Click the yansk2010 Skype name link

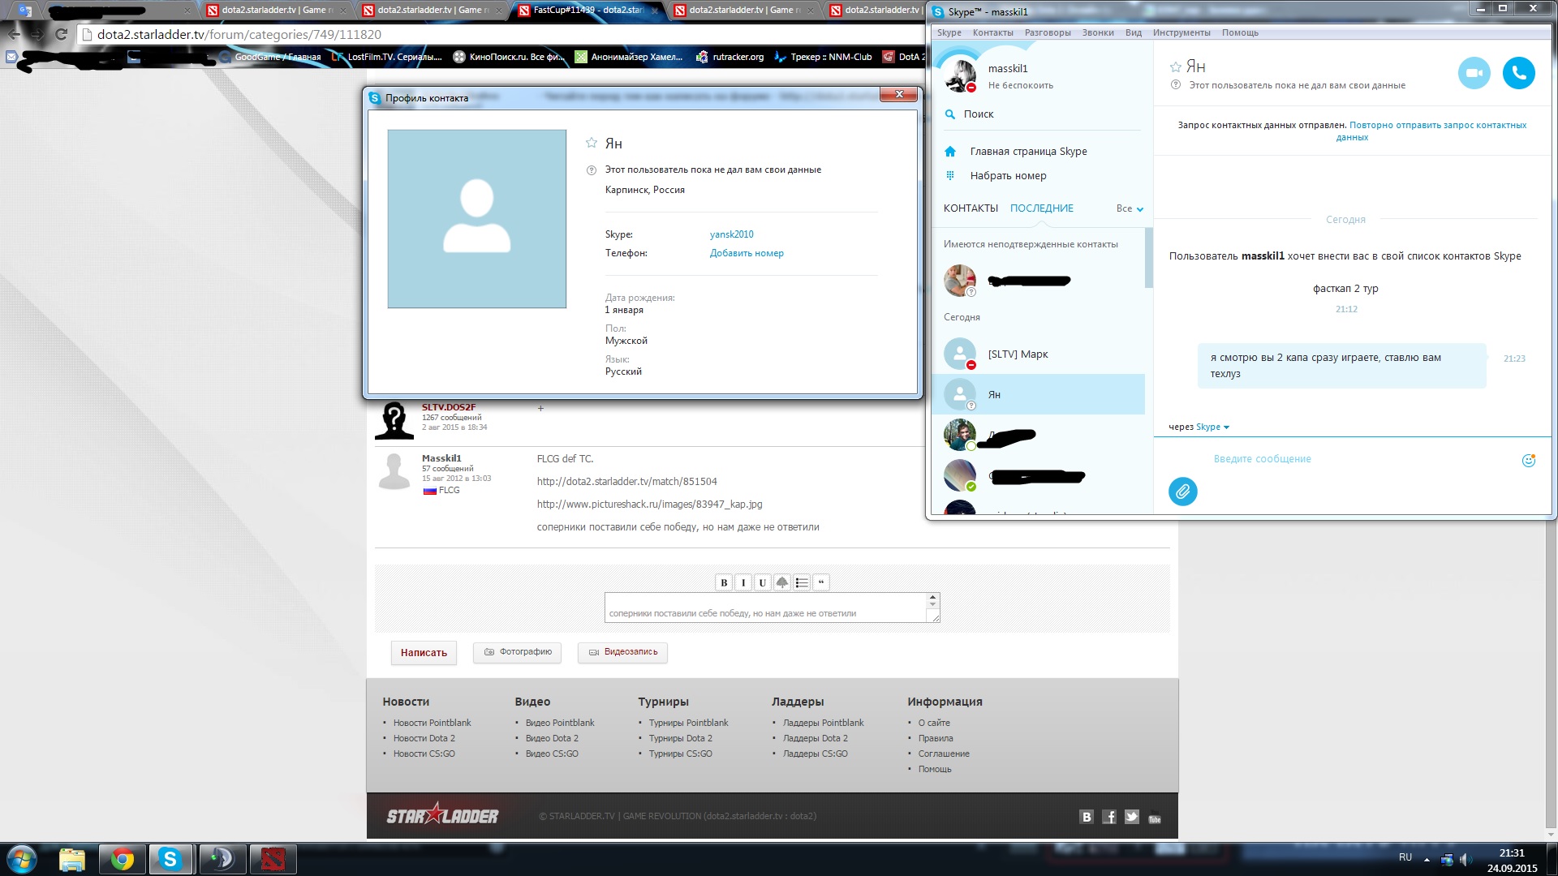coord(731,234)
